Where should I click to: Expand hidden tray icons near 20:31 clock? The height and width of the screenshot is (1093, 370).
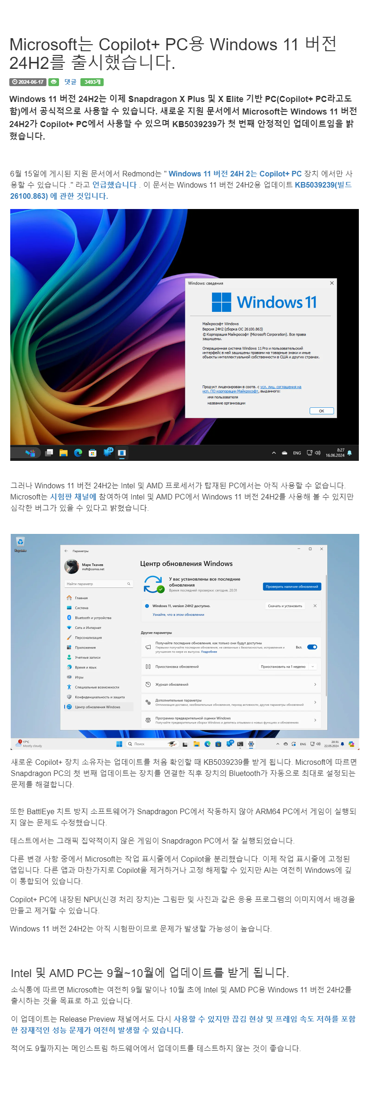[277, 744]
